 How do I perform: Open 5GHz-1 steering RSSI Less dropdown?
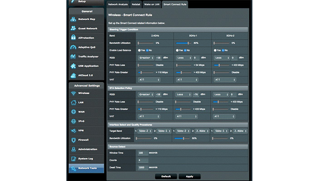(184, 58)
